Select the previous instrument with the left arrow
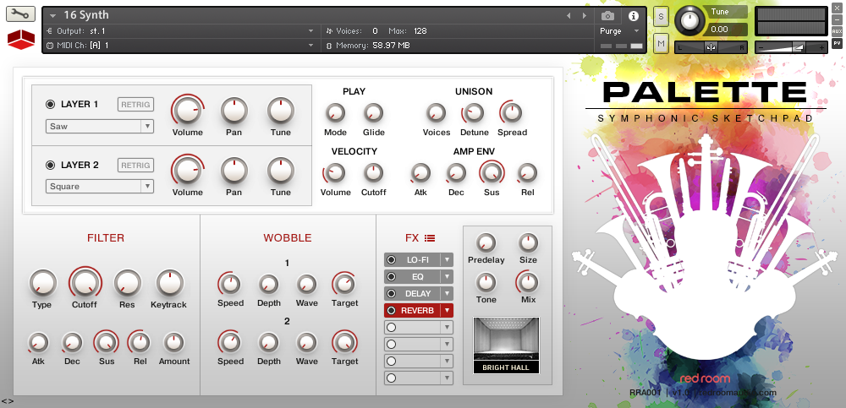The image size is (846, 408). (569, 16)
